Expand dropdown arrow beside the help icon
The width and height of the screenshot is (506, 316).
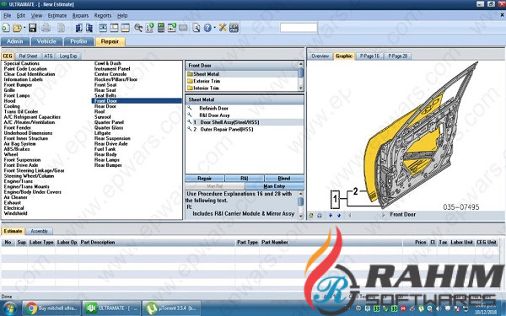click(214, 28)
